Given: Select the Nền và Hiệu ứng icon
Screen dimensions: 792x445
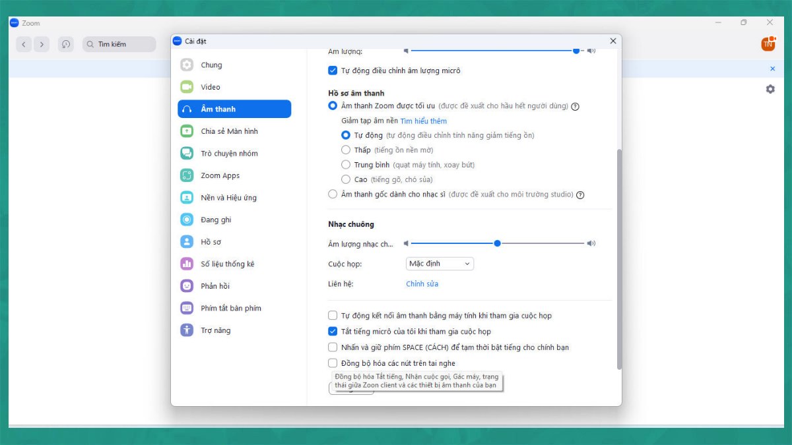Looking at the screenshot, I should click(187, 198).
